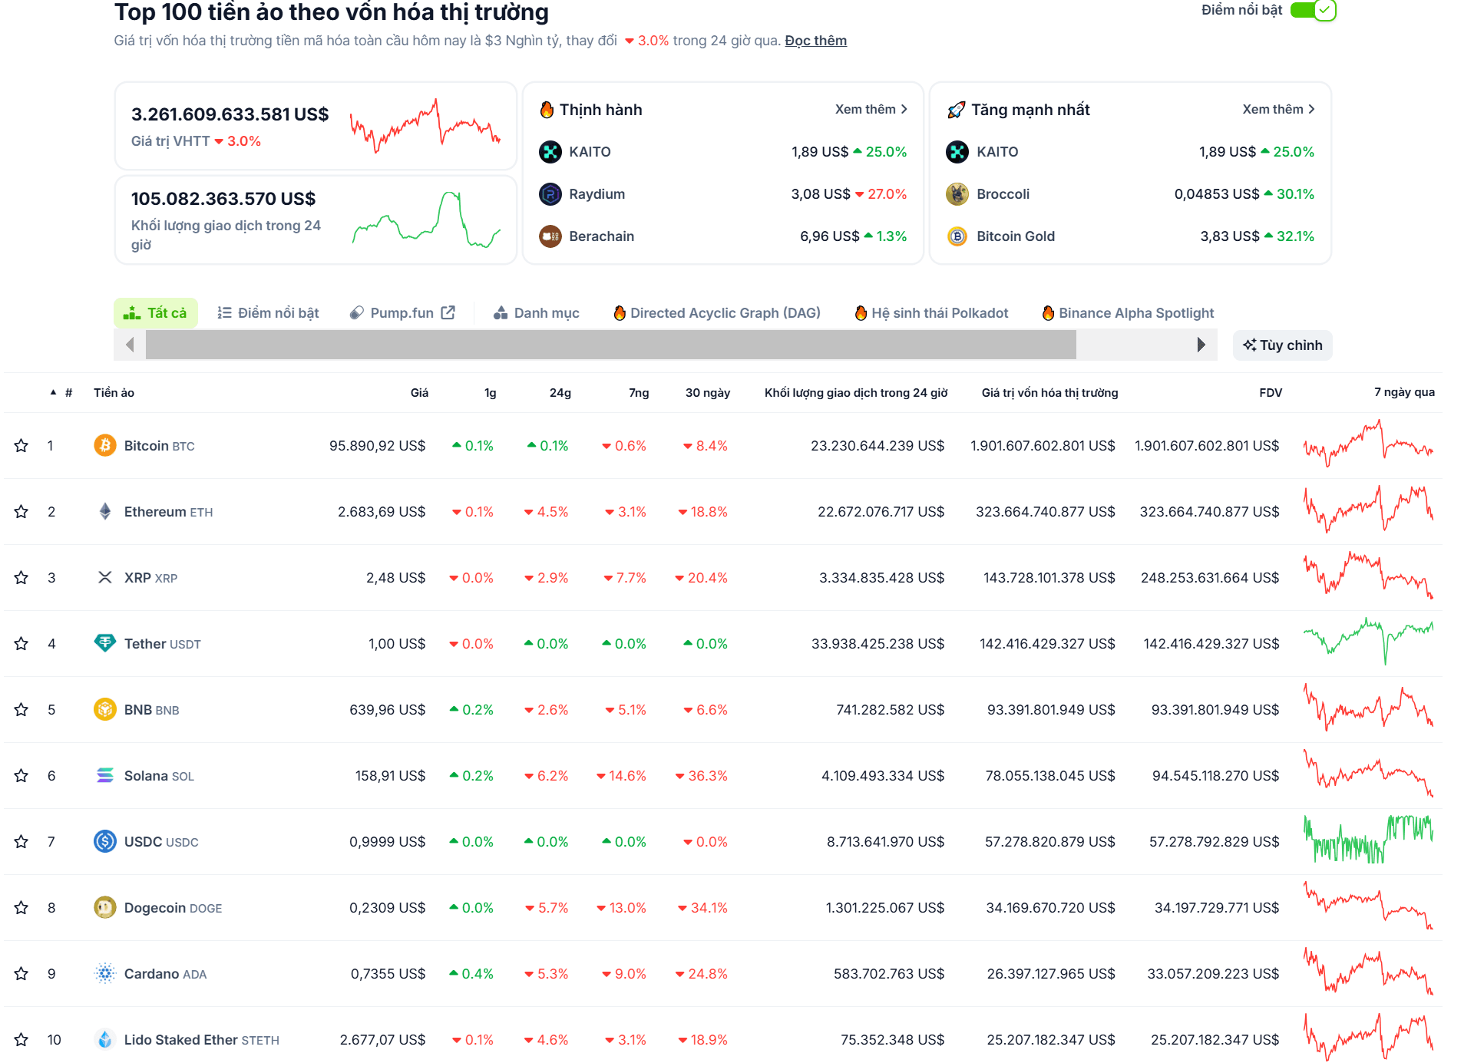Sort table by Giá column
The width and height of the screenshot is (1484, 1063).
point(419,393)
